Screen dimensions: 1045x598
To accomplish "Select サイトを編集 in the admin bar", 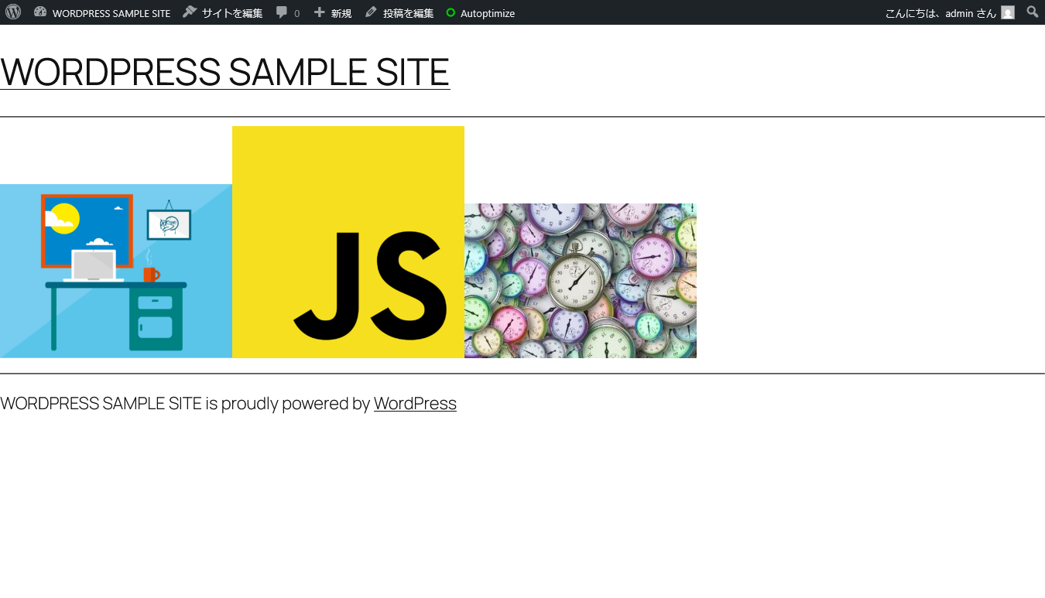I will [x=232, y=13].
